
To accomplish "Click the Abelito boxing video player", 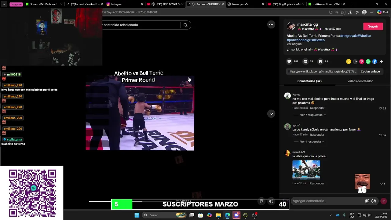I will pyautogui.click(x=140, y=113).
